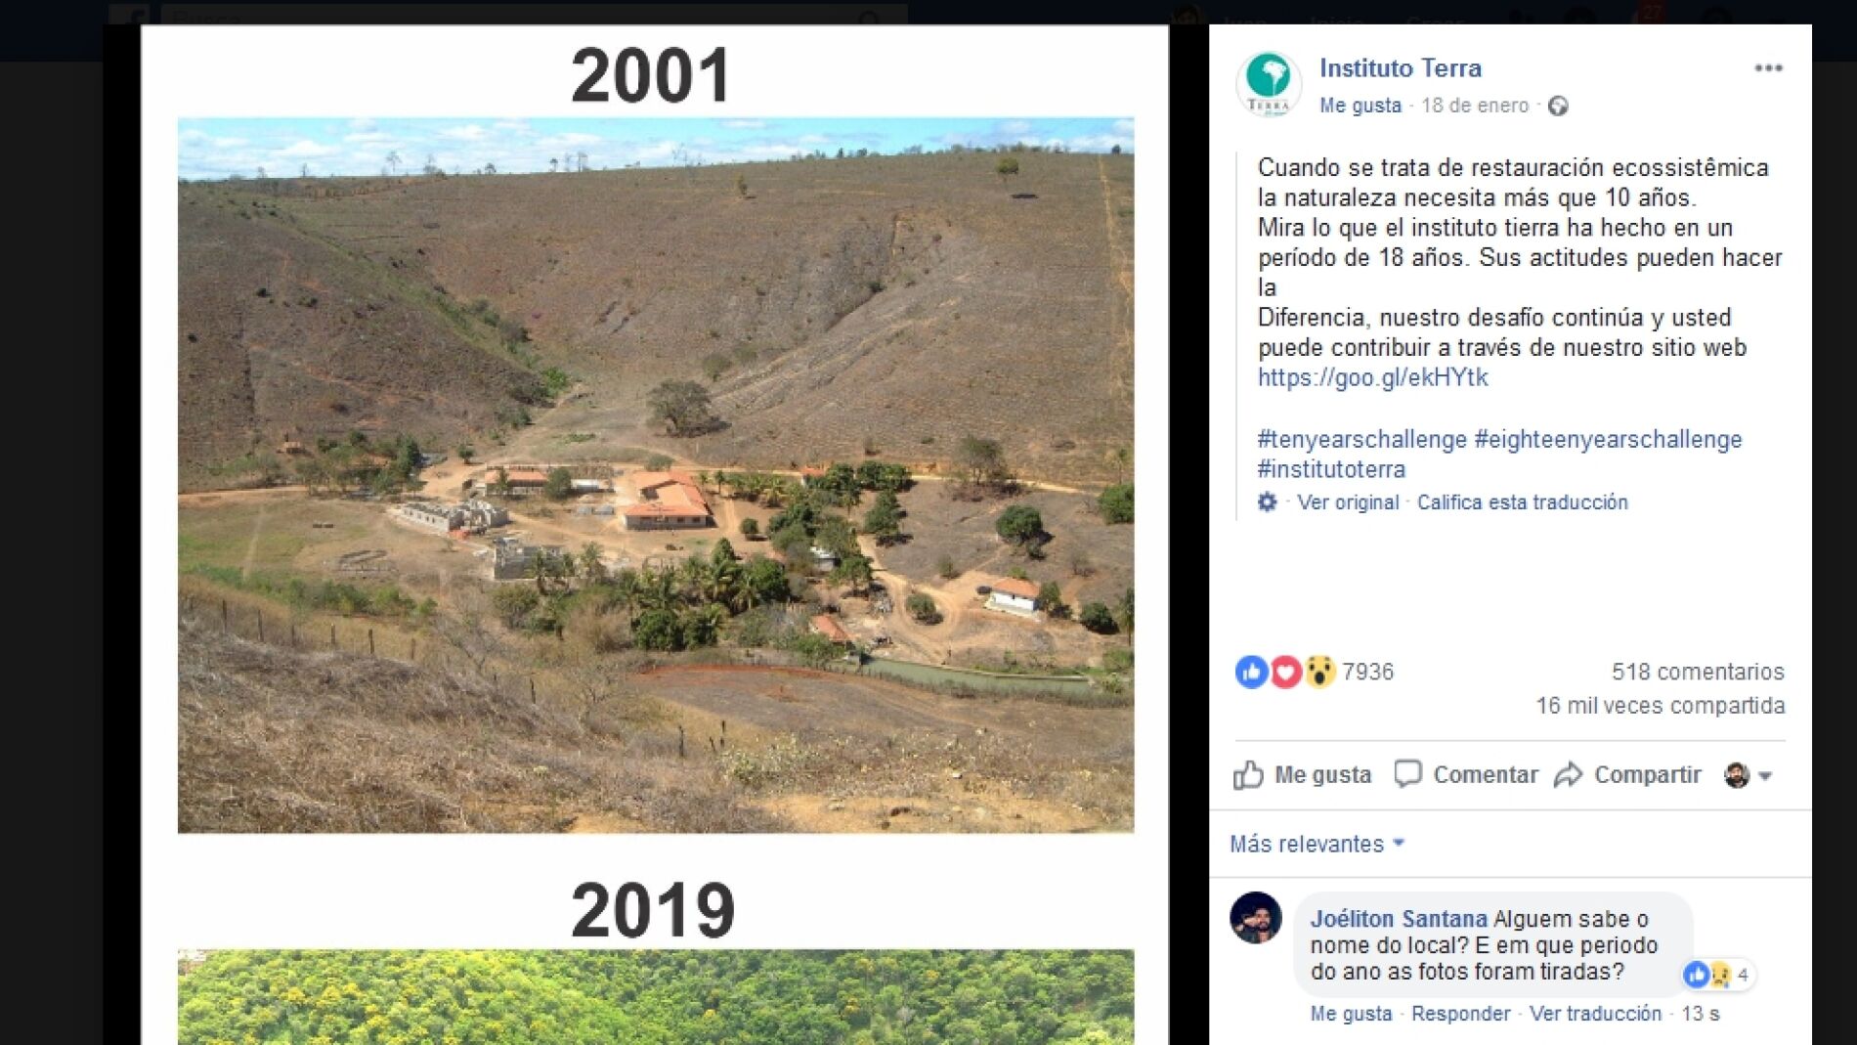Click the thumbs-up reaction icon below the post
This screenshot has width=1857, height=1045.
coord(1252,672)
